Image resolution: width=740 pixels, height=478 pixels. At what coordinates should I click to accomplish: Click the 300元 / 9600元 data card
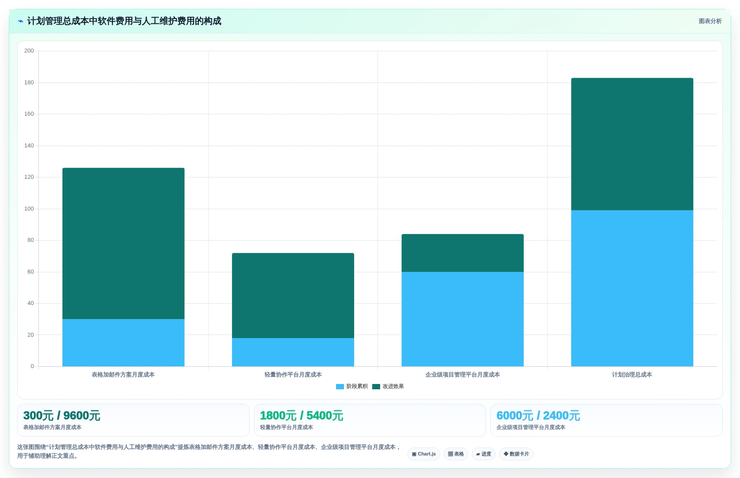(133, 420)
